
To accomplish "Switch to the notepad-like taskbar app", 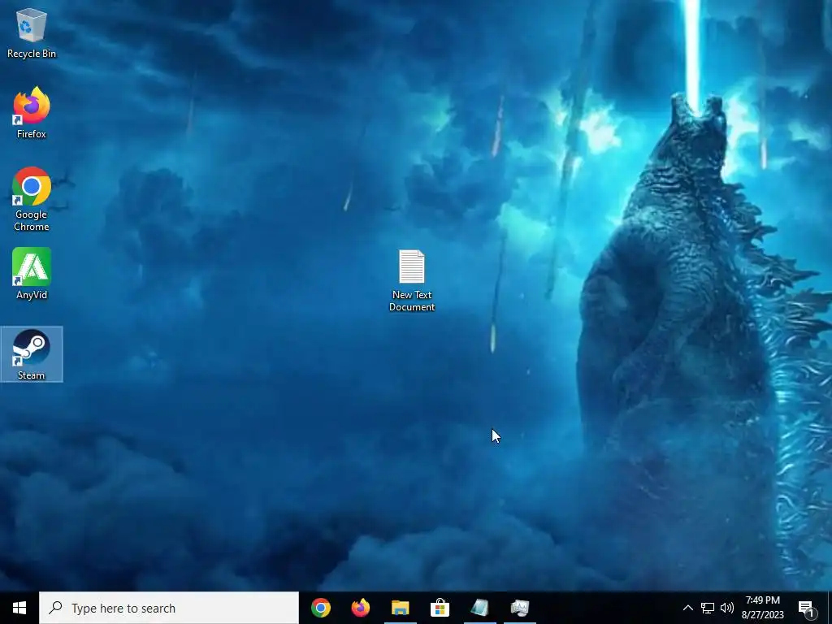I will point(479,608).
